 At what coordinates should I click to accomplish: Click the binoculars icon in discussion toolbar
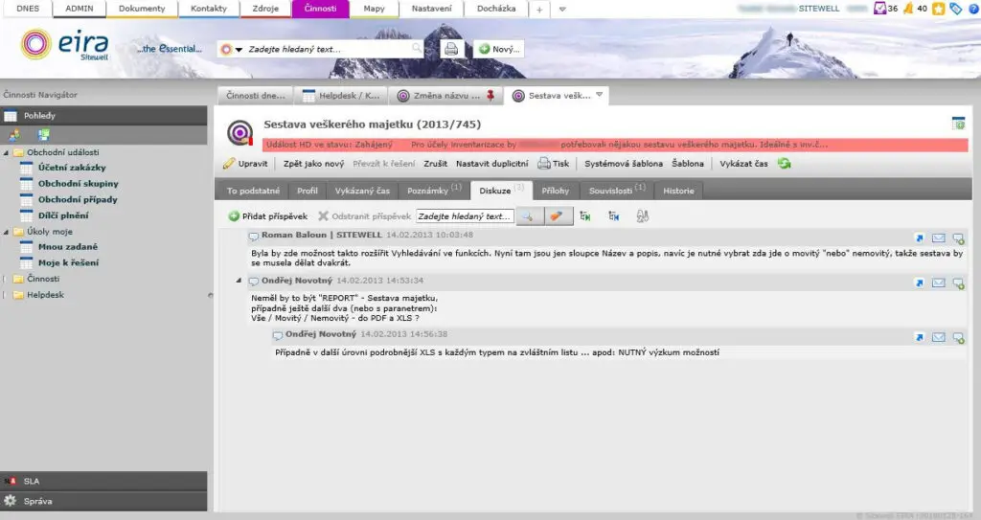(x=642, y=216)
